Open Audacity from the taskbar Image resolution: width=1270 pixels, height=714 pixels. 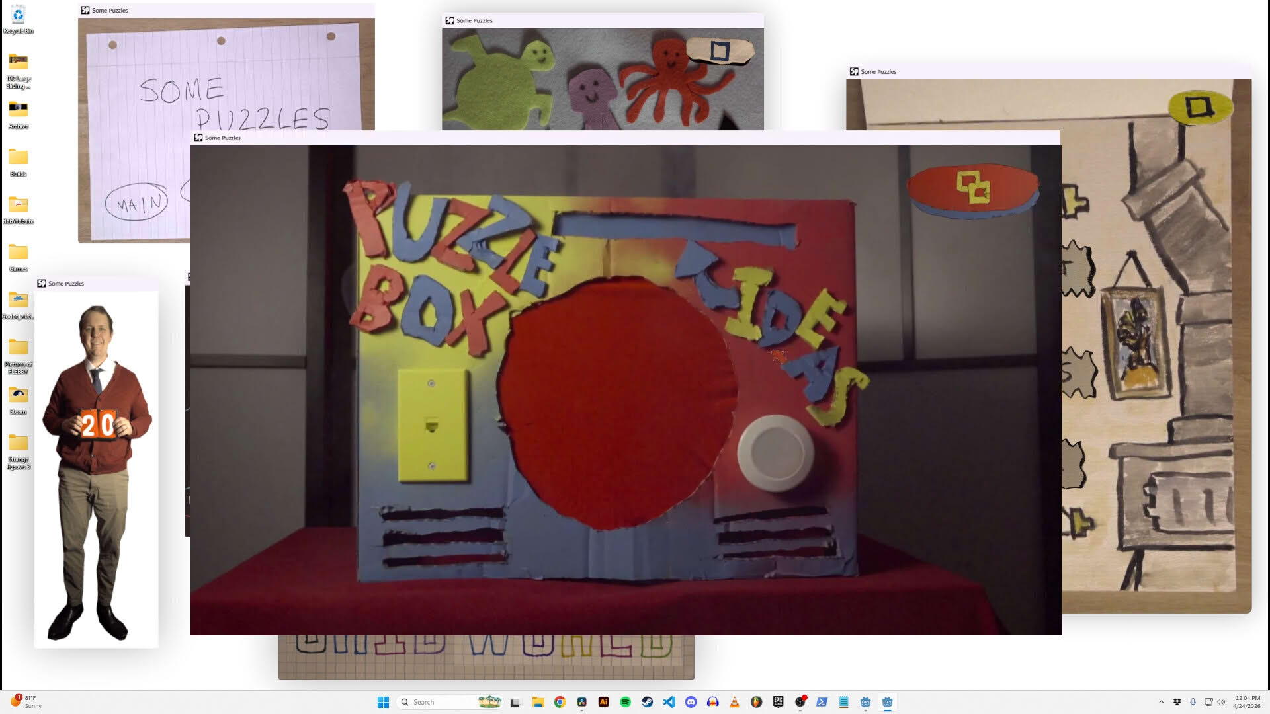click(x=712, y=702)
